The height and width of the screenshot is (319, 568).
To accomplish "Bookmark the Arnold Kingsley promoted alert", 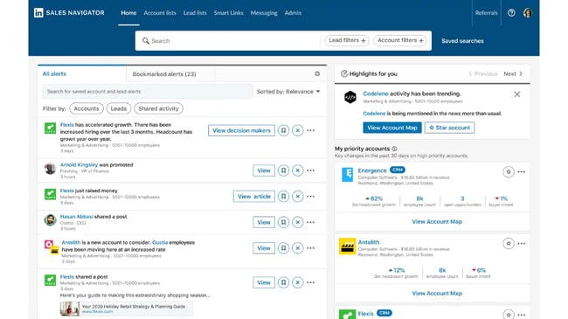I will point(283,170).
